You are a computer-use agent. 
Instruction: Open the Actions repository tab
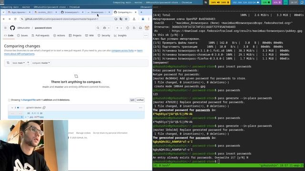click(59, 36)
